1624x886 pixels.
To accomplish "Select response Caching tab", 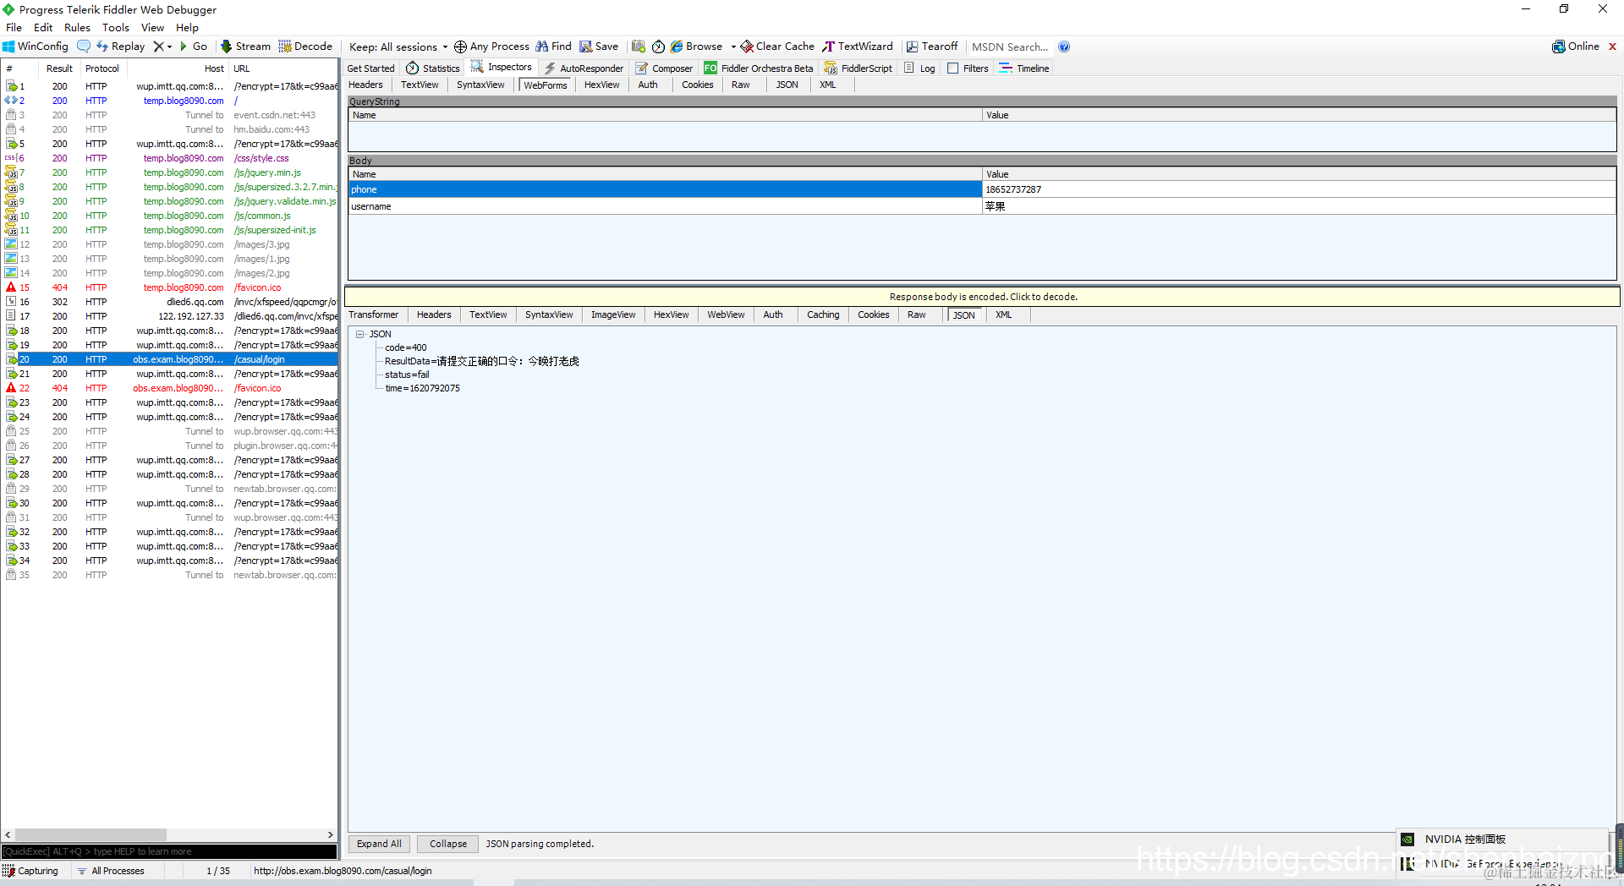I will coord(823,314).
